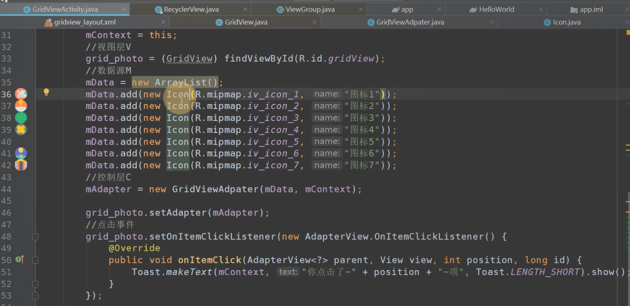Click the fold end marker on line 53

pos(35,296)
